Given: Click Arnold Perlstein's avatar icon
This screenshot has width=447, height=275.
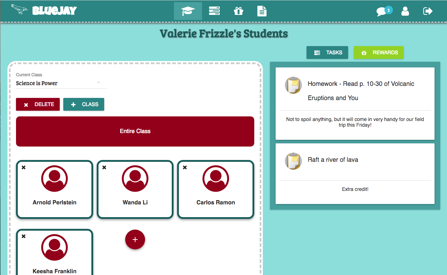Looking at the screenshot, I should click(54, 178).
